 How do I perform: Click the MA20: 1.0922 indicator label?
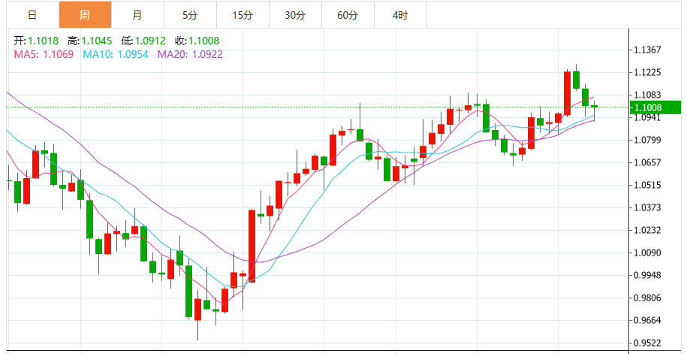click(190, 54)
